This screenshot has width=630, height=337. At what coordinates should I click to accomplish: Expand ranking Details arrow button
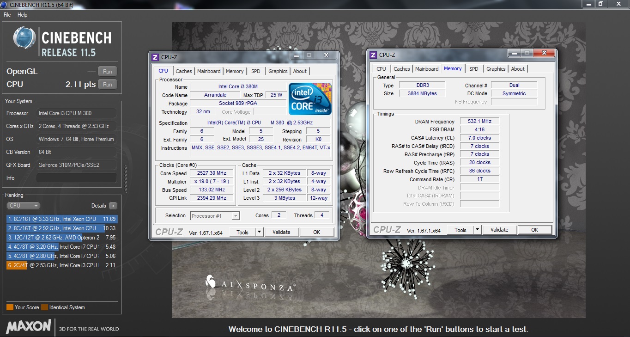coord(113,206)
